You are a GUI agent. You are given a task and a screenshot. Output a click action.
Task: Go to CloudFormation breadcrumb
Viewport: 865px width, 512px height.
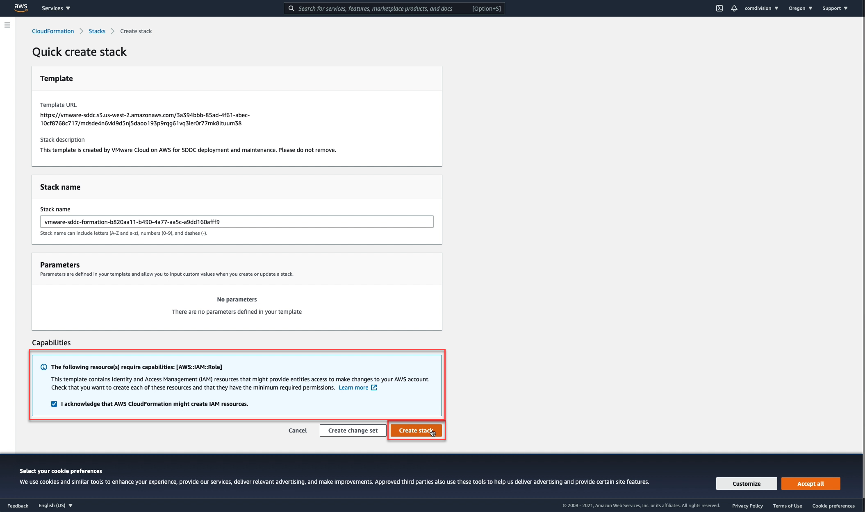click(53, 31)
